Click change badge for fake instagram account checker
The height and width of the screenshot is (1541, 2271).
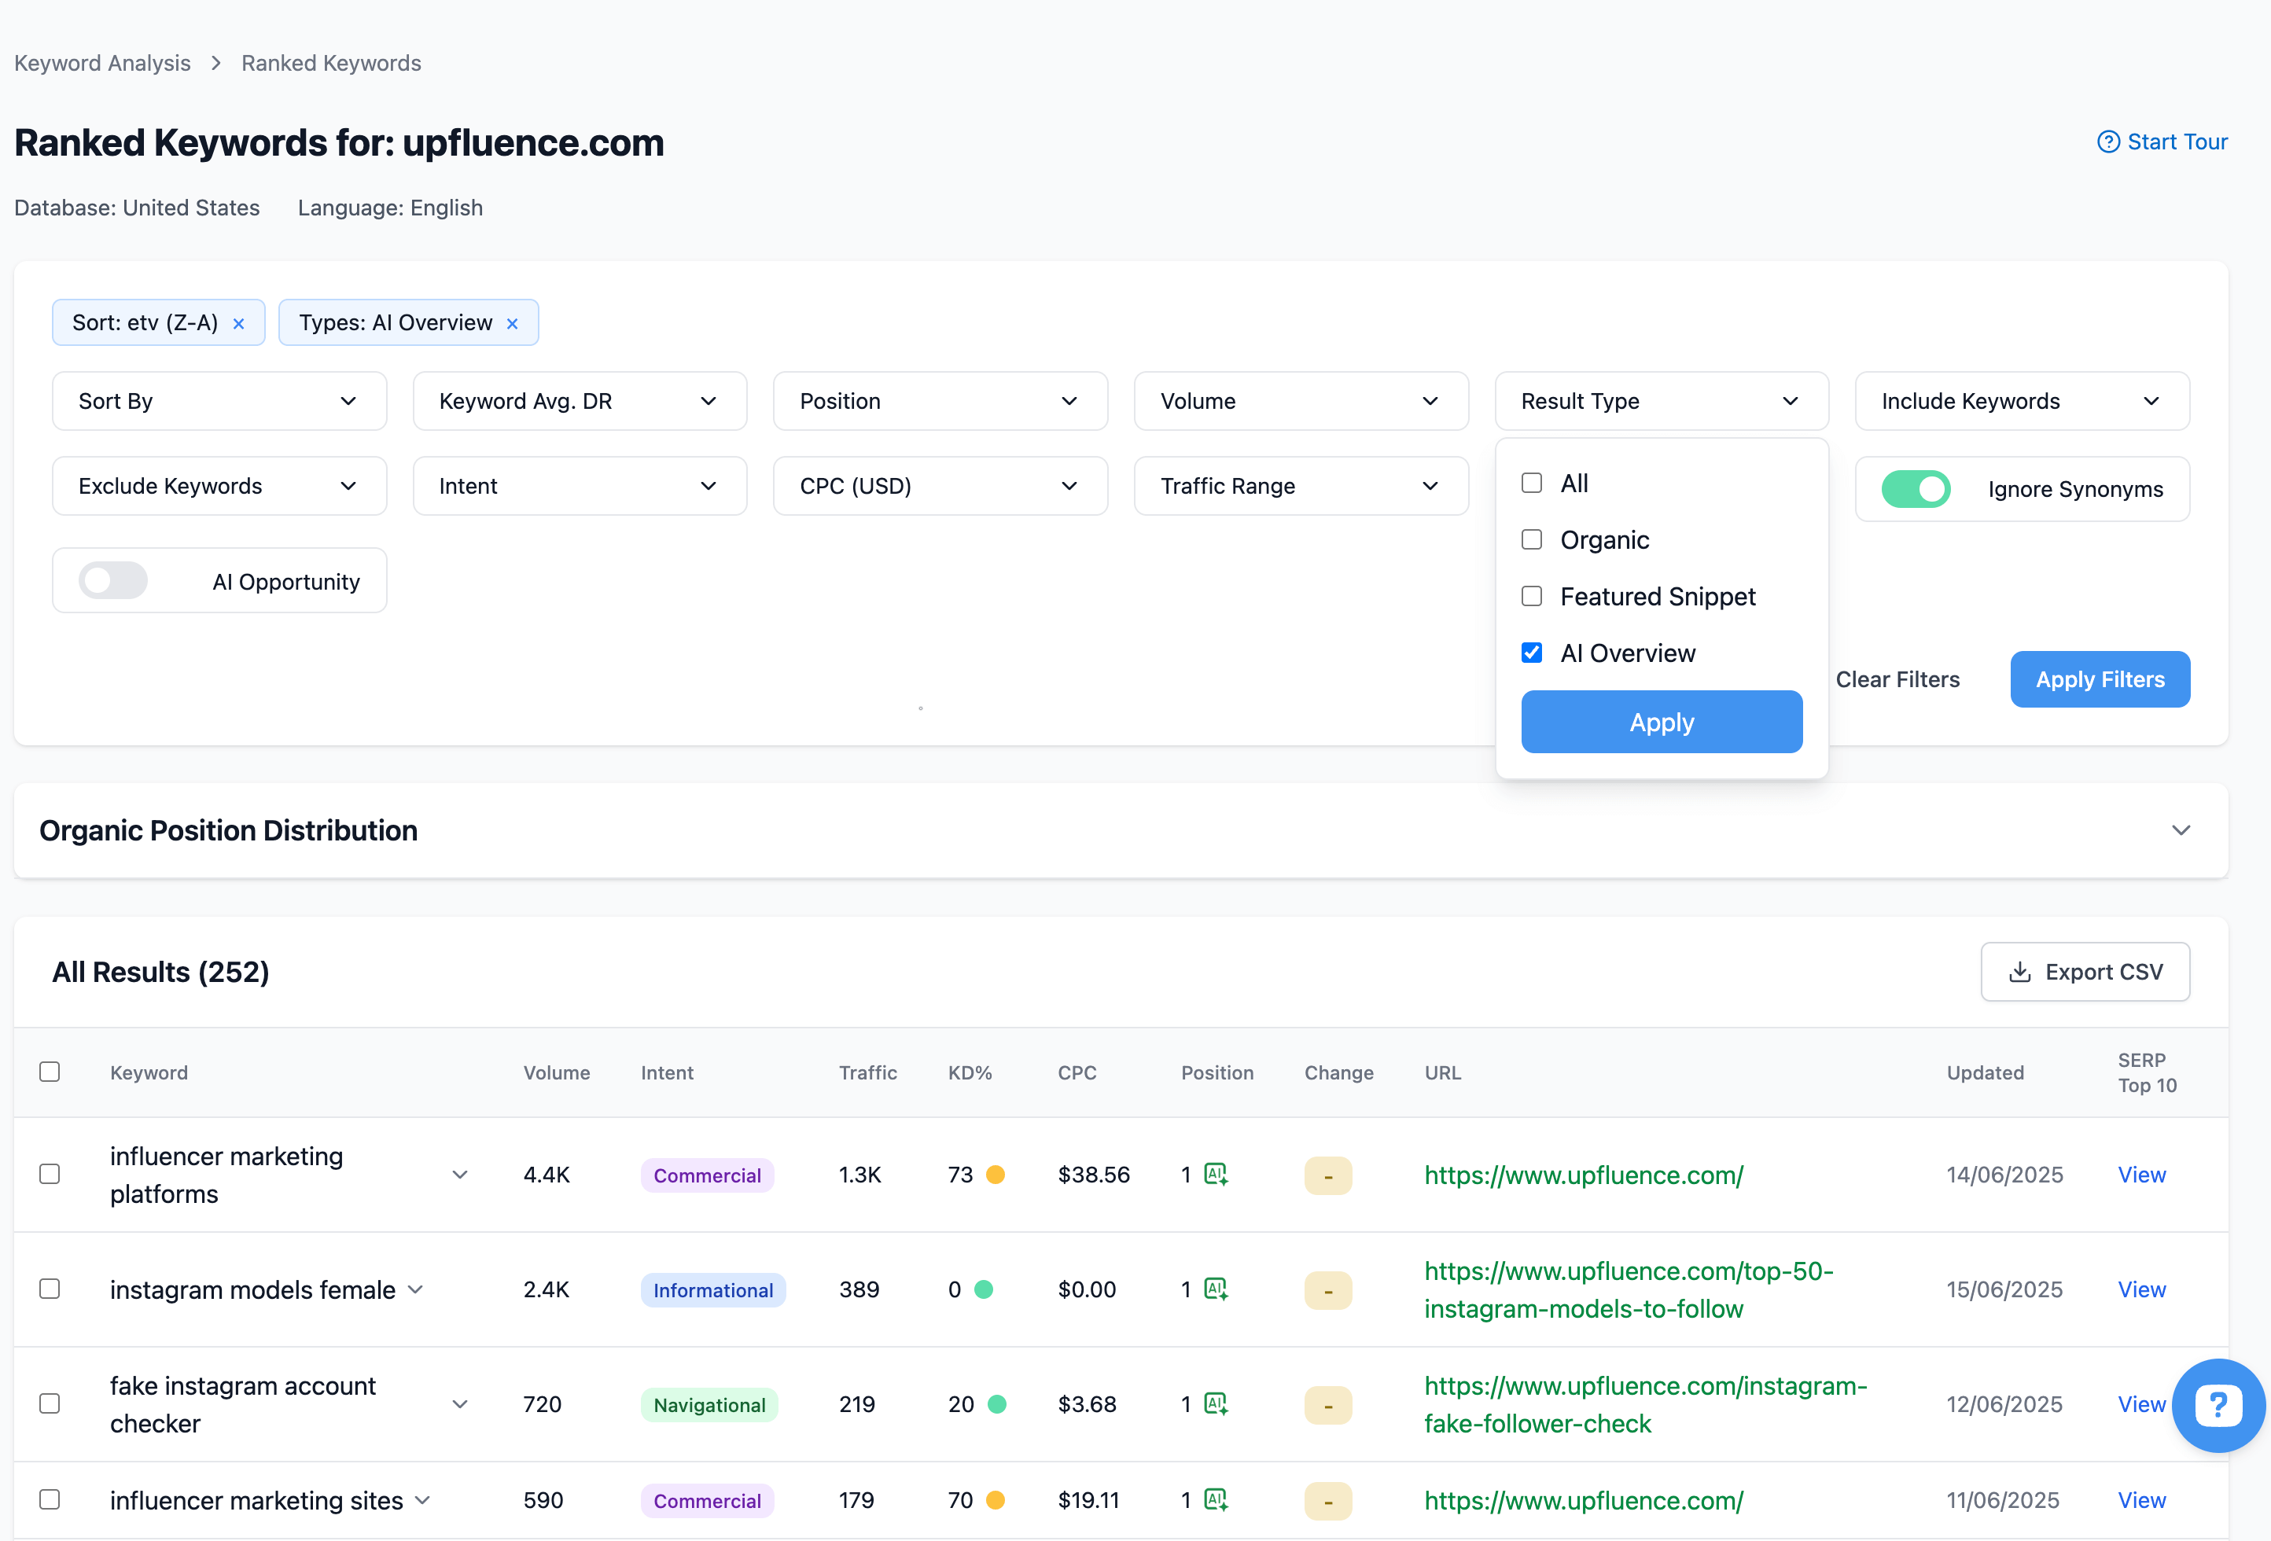pyautogui.click(x=1328, y=1405)
